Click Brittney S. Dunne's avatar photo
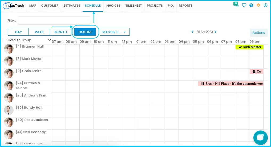This screenshot has width=271, height=147. tap(9, 86)
